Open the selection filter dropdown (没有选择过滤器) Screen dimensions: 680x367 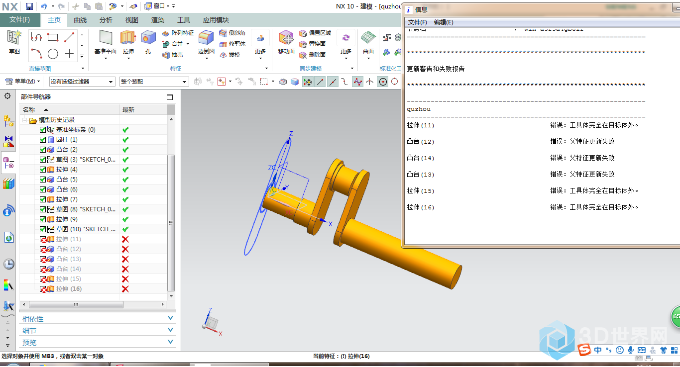[82, 82]
